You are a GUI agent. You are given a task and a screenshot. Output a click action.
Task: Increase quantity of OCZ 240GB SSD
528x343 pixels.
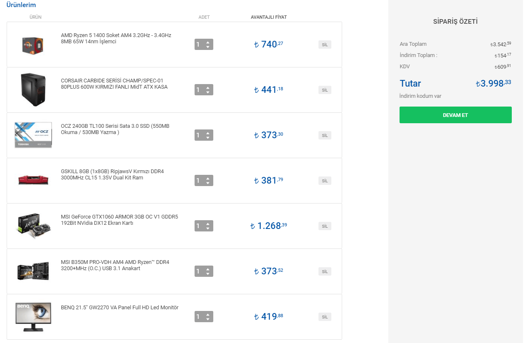point(208,133)
